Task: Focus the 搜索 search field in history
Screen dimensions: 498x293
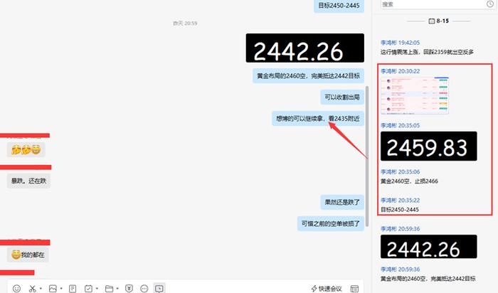Action: (433, 4)
